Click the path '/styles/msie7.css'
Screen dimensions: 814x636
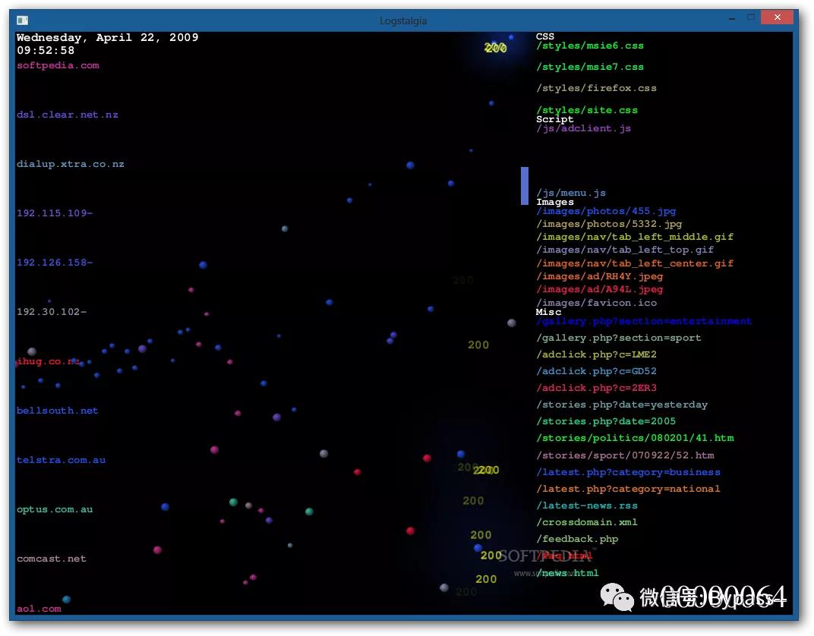click(590, 67)
